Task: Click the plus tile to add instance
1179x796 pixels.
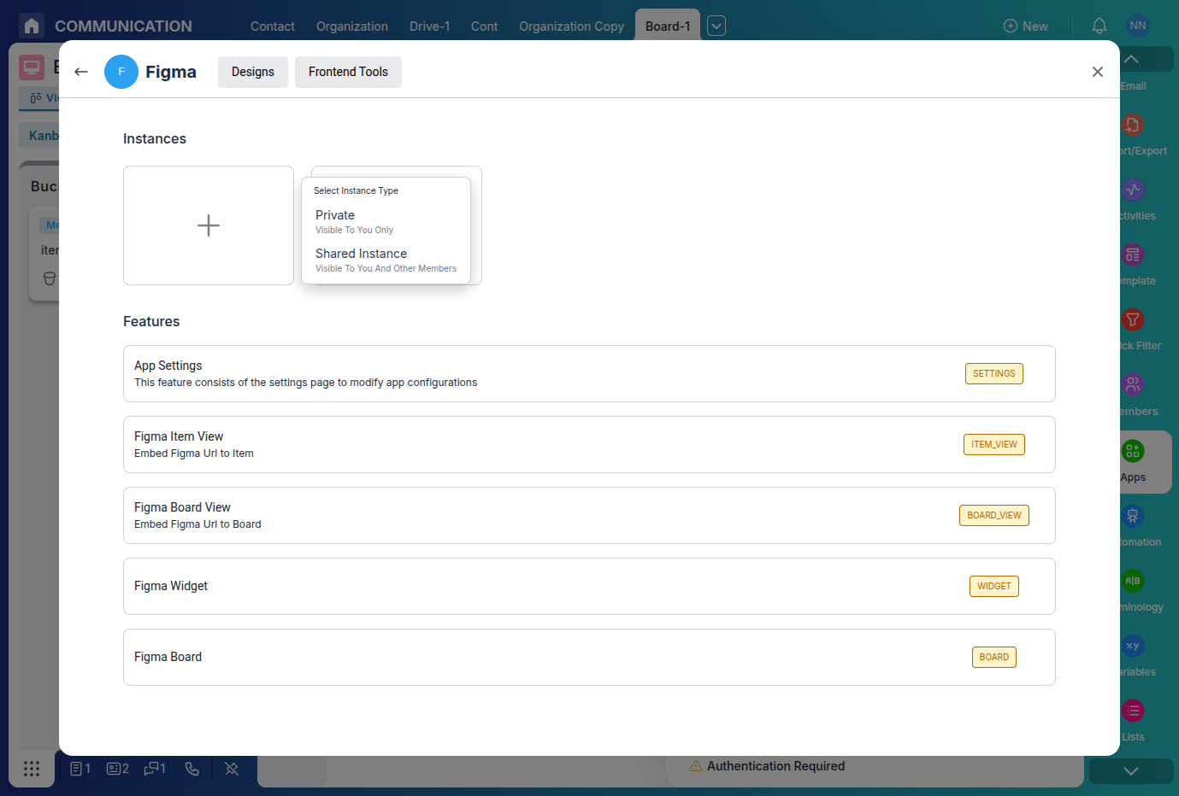Action: [208, 225]
